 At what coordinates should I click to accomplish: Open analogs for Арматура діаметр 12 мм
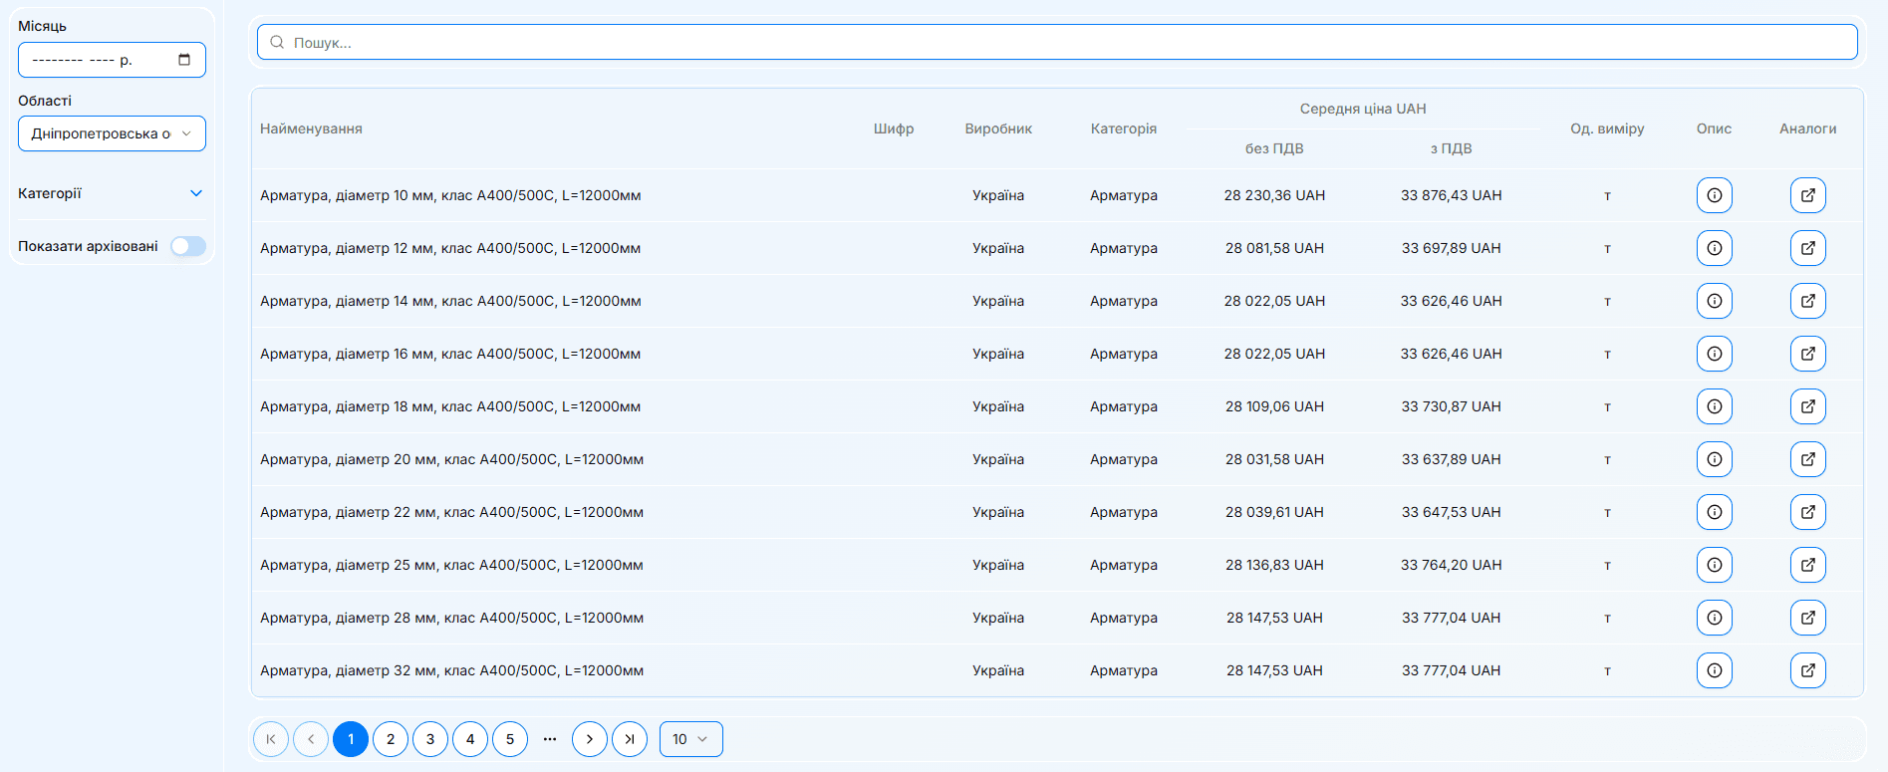(x=1807, y=248)
